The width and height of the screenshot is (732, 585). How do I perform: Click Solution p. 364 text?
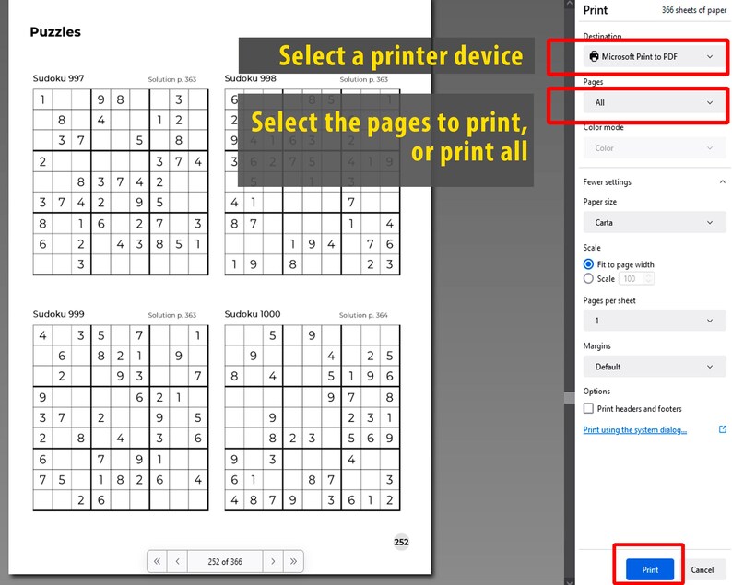tap(363, 315)
